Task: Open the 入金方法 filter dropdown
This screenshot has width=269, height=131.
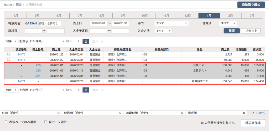Action: (163, 31)
